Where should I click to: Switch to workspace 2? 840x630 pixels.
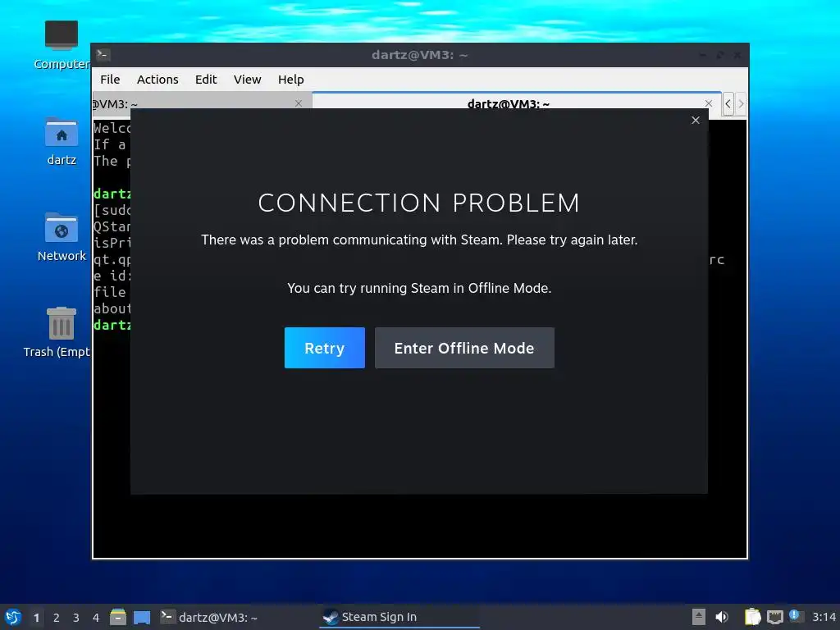coord(57,618)
